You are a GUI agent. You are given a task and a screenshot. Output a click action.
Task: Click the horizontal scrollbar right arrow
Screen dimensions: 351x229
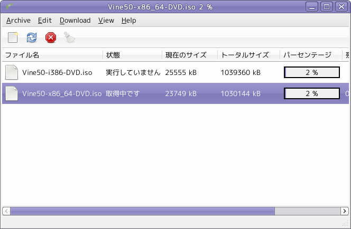click(345, 211)
